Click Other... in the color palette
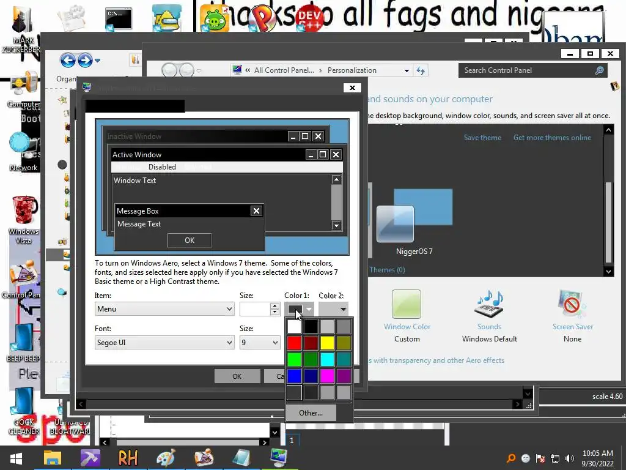Image resolution: width=626 pixels, height=470 pixels. (311, 413)
